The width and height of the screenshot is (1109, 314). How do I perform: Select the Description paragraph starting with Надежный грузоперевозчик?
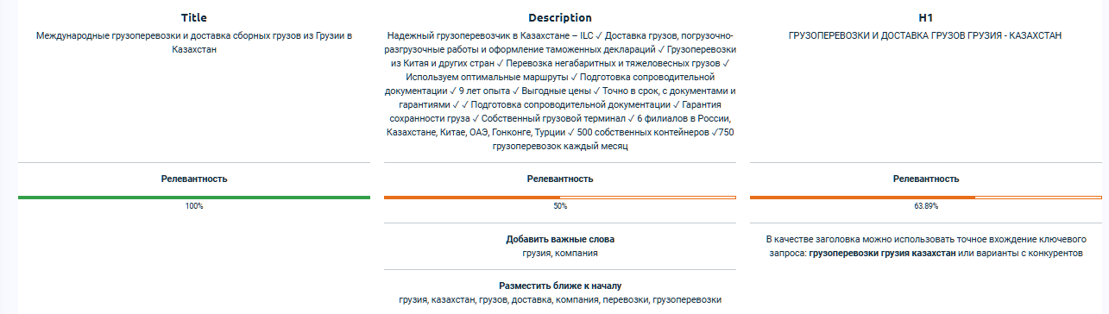pos(559,91)
